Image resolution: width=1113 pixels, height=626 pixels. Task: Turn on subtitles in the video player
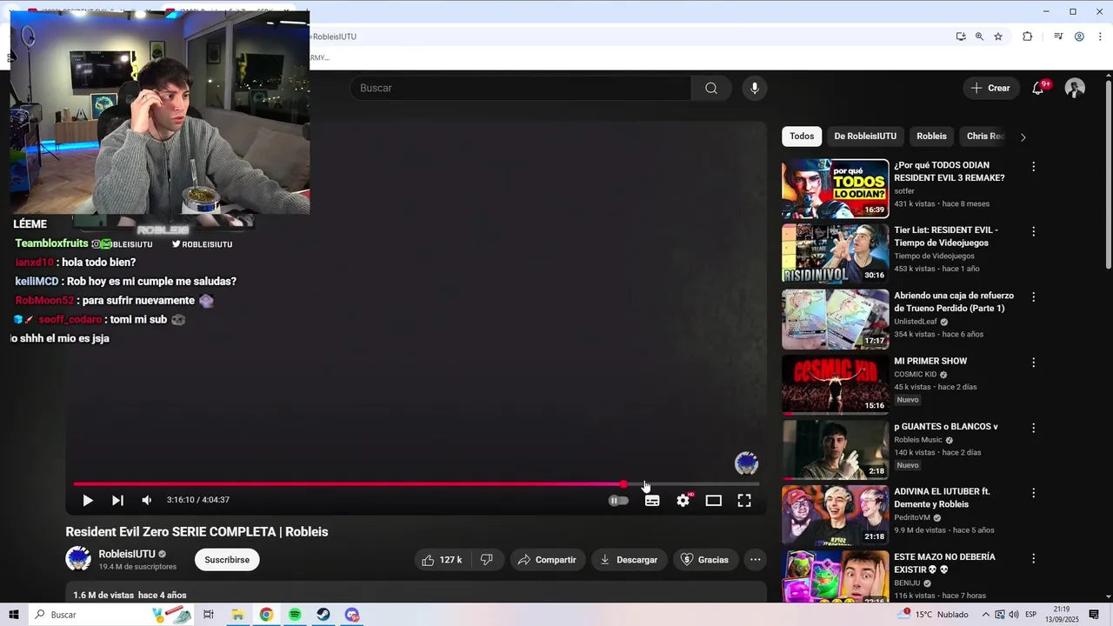click(652, 500)
